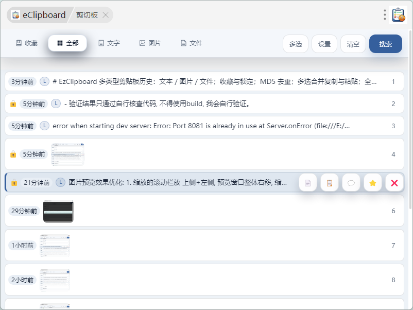
Task: Toggle the lock on the 5分钟前 image entry
Action: [13, 154]
